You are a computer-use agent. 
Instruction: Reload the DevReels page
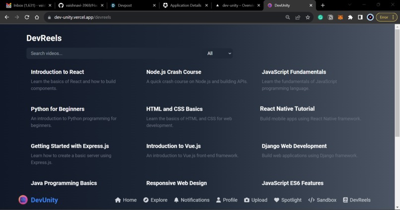[27, 17]
